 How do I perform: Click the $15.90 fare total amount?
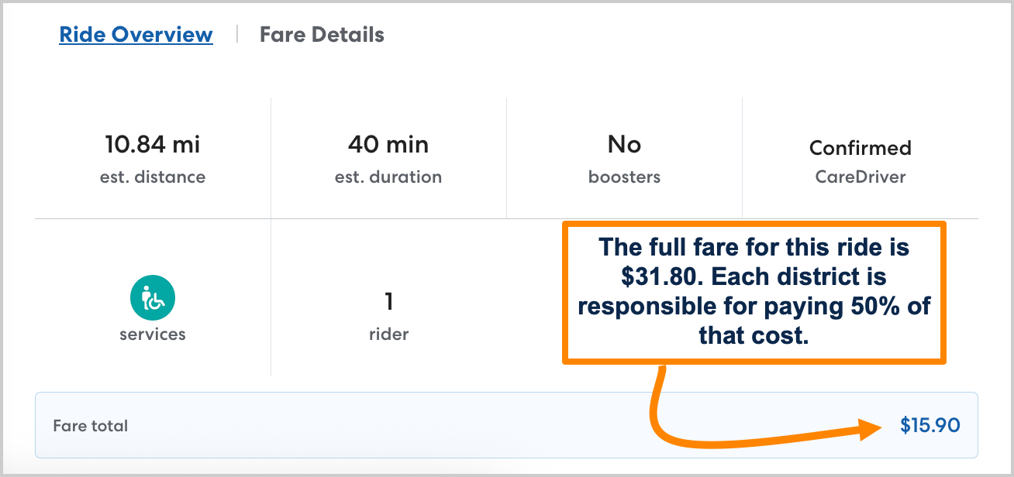pos(929,425)
